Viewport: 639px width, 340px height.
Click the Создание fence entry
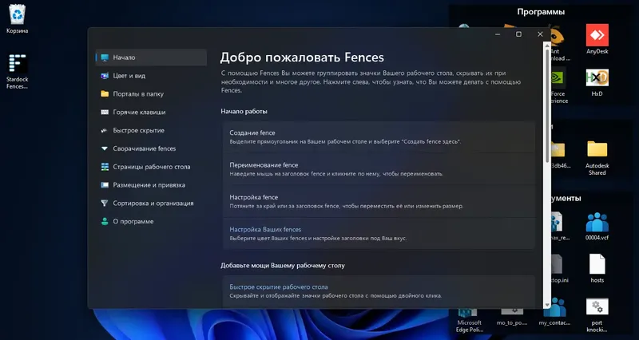coord(379,136)
